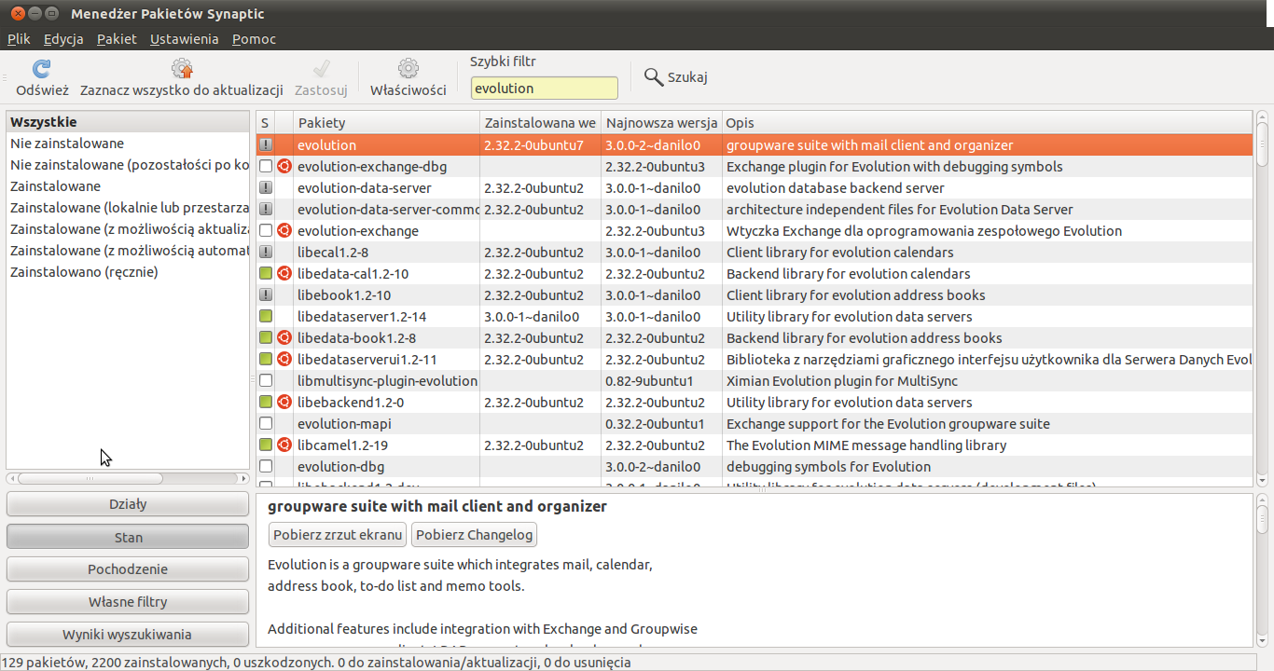
Task: Click the Własne filtry button
Action: 128,602
